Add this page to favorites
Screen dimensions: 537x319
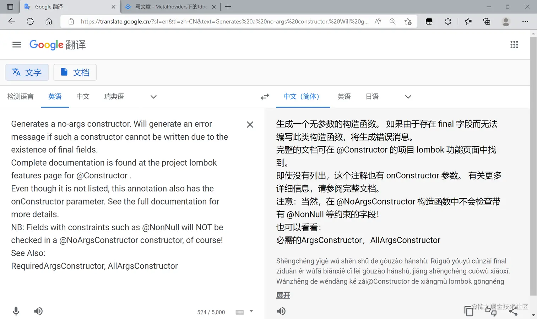[x=408, y=21]
